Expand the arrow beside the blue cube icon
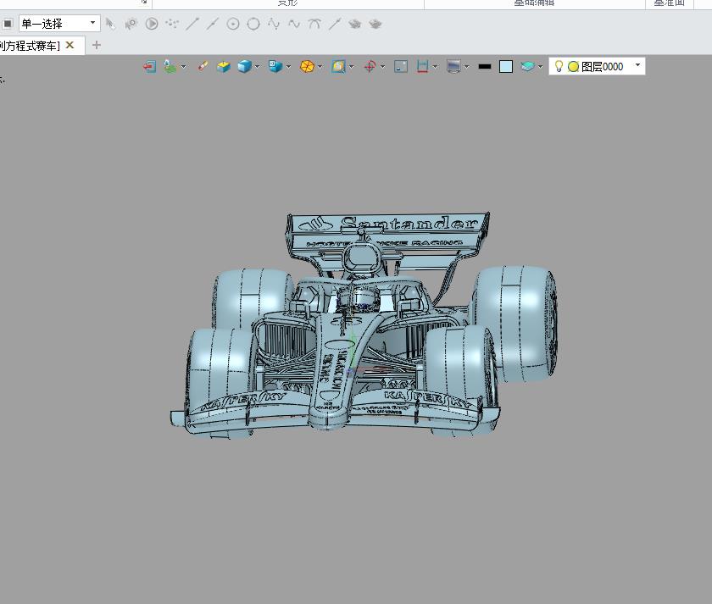This screenshot has height=604, width=712. (257, 67)
